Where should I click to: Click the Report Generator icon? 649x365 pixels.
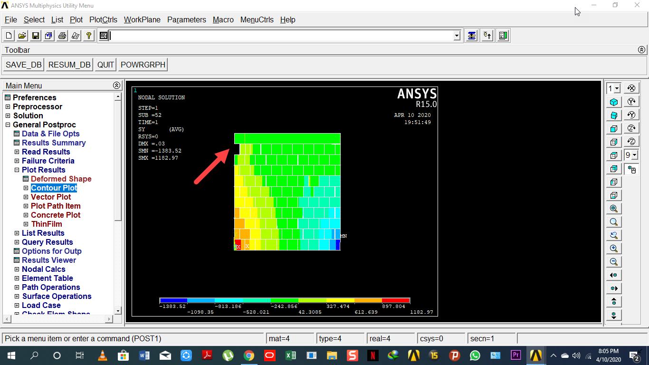(x=75, y=36)
